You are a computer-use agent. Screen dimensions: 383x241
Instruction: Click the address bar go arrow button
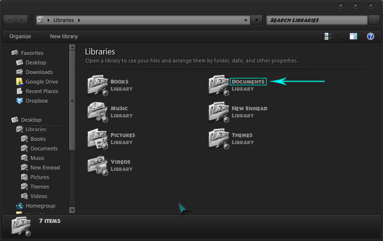(x=257, y=20)
